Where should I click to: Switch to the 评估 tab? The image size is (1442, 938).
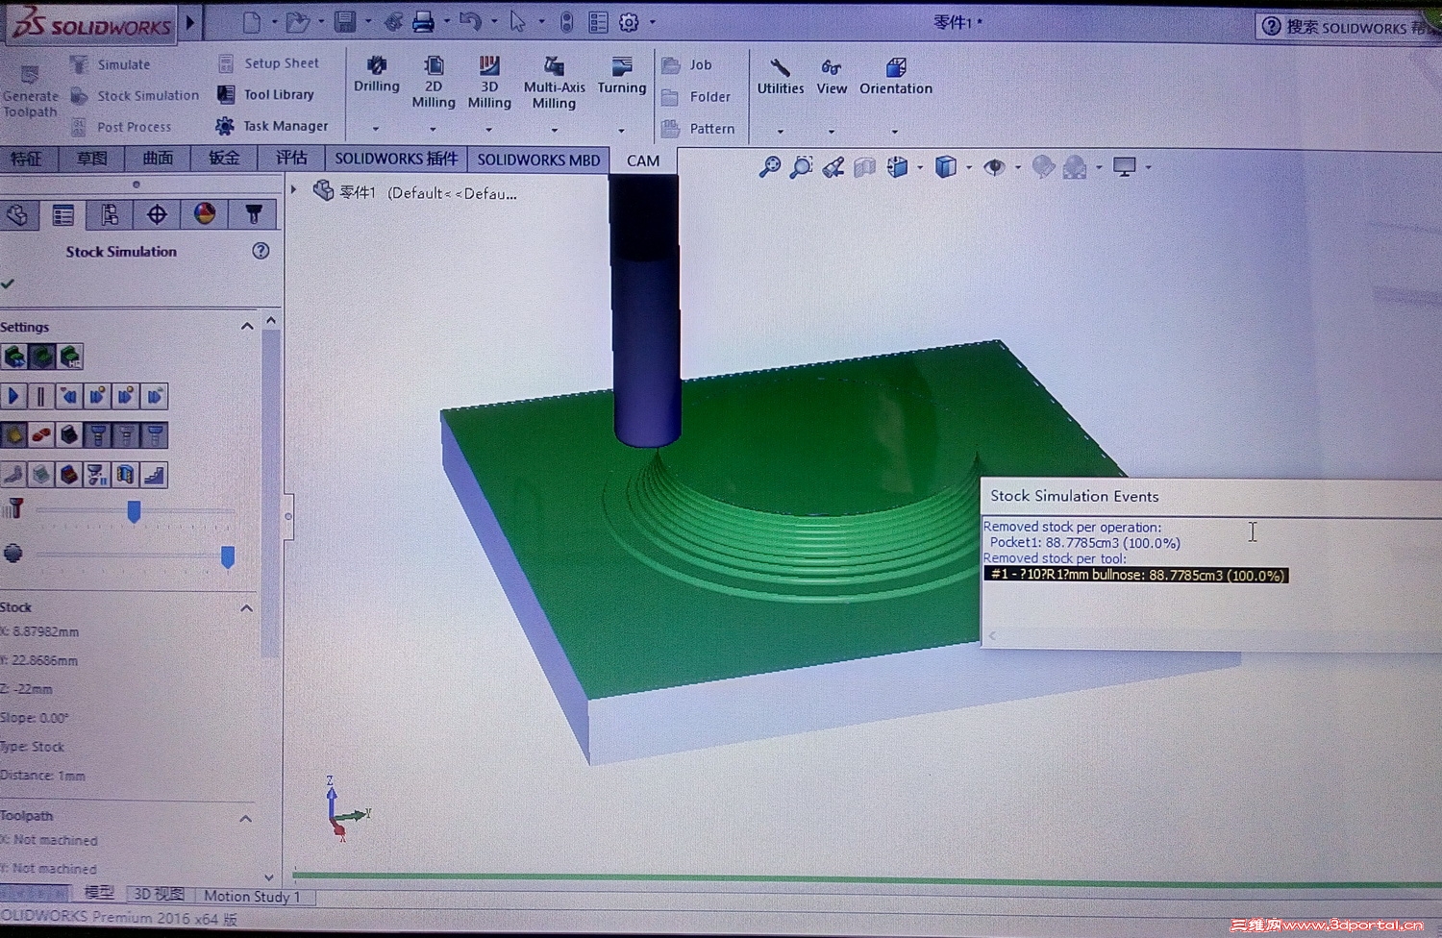291,158
